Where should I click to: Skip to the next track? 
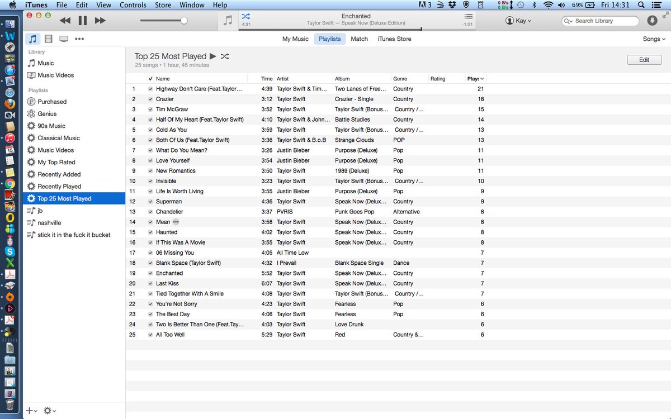pyautogui.click(x=100, y=21)
